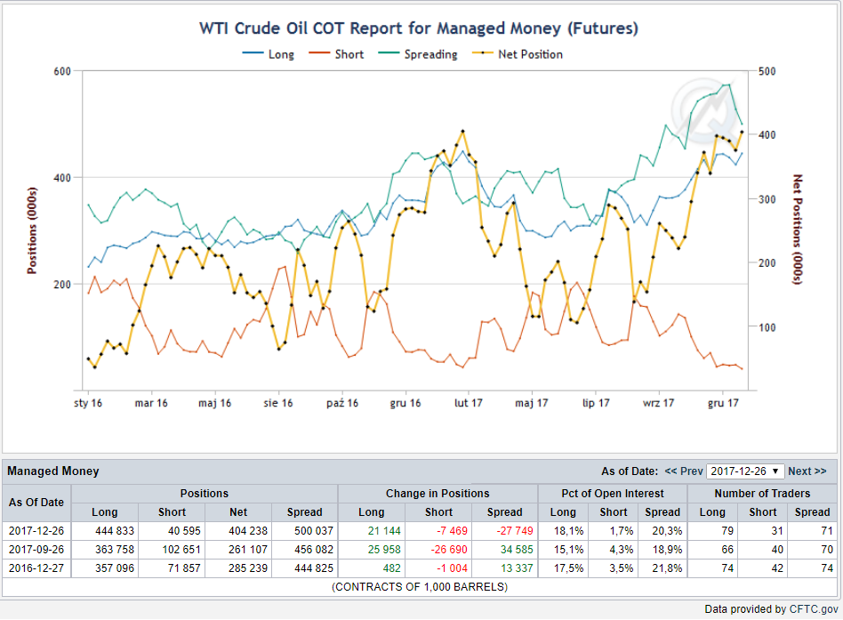
Task: Select the 2016-12-27 date row cell
Action: (x=36, y=568)
